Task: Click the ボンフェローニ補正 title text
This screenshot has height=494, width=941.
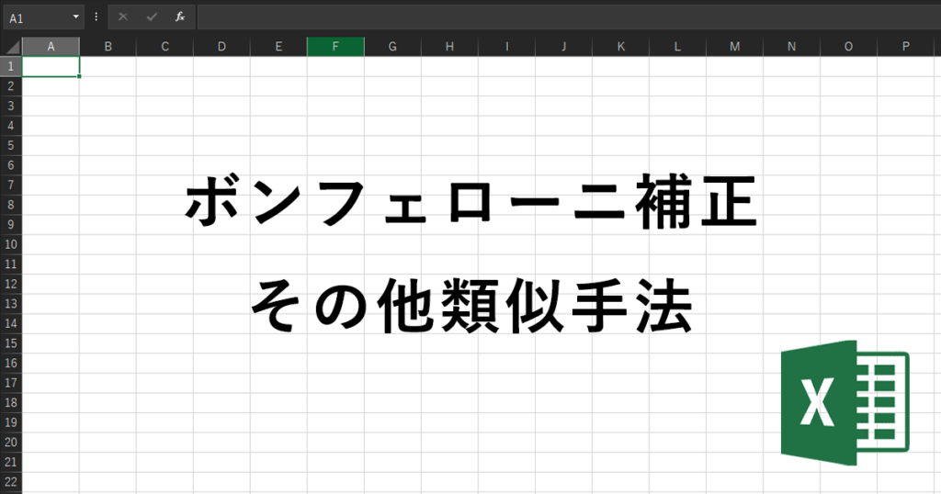Action: pyautogui.click(x=470, y=204)
